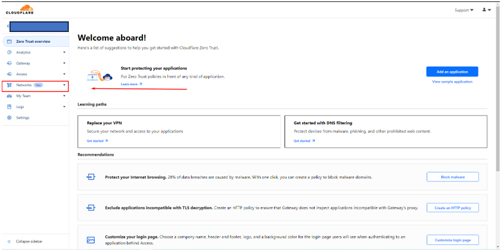Click the Recommendations section label
501x252 pixels.
(x=95, y=155)
